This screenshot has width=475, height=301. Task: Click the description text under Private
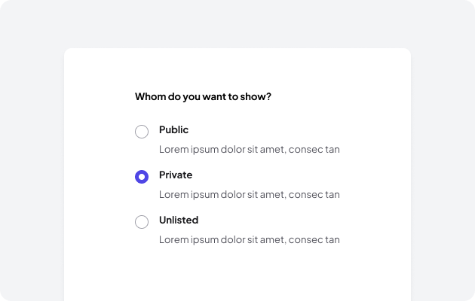pyautogui.click(x=249, y=195)
